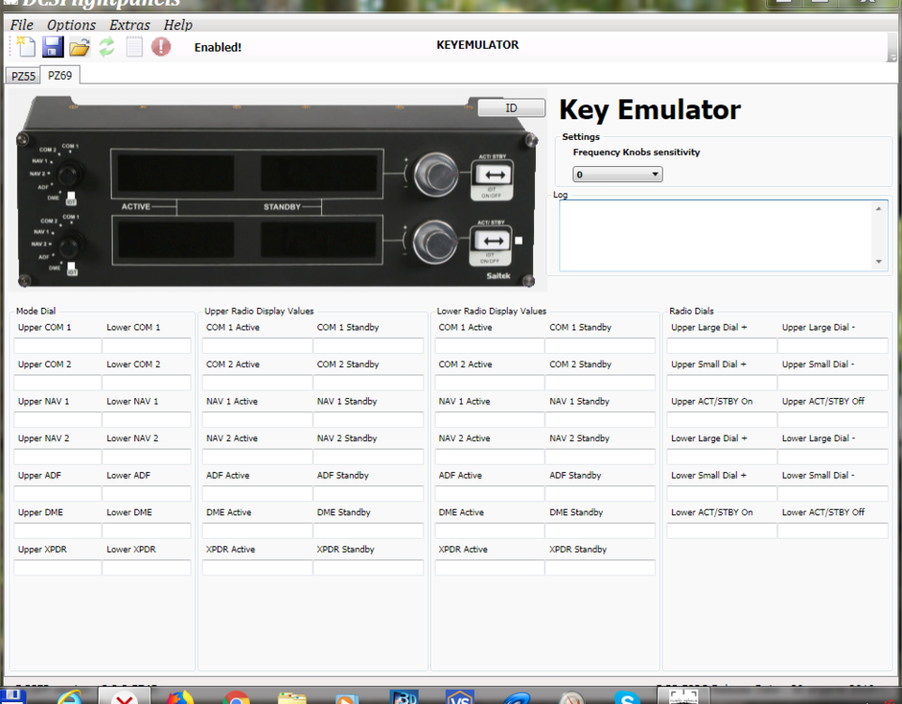
Task: Click the Upper Large Dial - field
Action: pos(833,345)
